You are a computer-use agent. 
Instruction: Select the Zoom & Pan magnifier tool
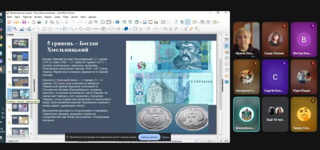coord(15,29)
